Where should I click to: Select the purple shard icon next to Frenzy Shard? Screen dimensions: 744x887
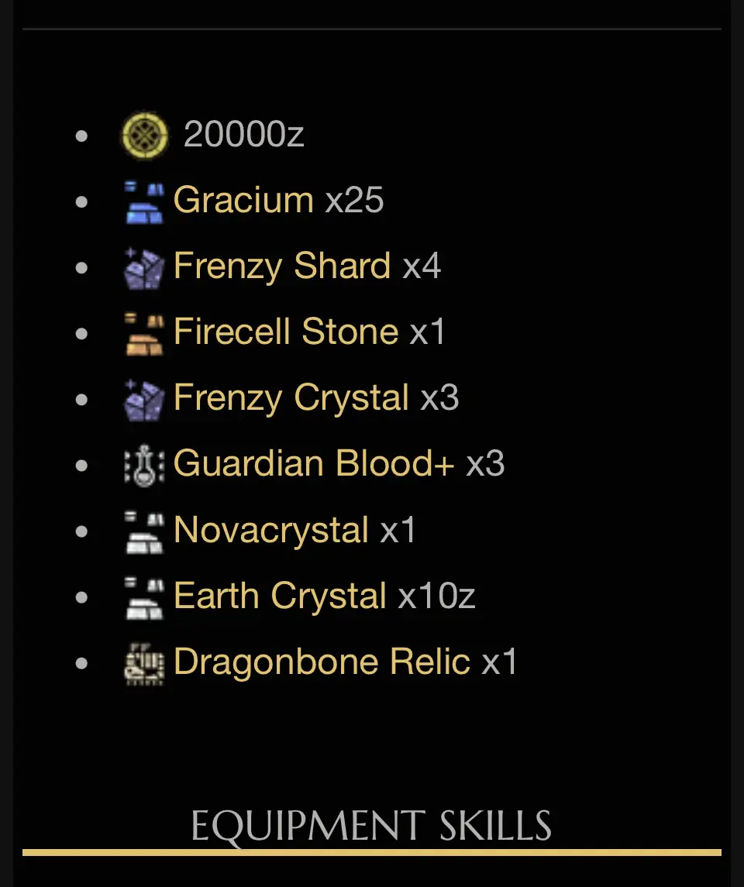[144, 268]
